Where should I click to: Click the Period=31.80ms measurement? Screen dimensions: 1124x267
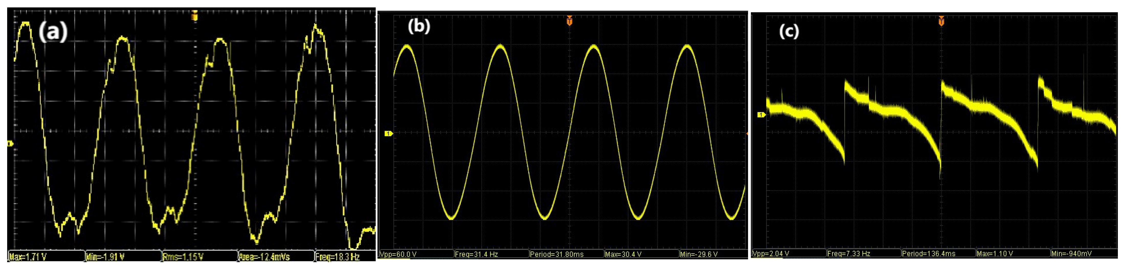point(566,254)
